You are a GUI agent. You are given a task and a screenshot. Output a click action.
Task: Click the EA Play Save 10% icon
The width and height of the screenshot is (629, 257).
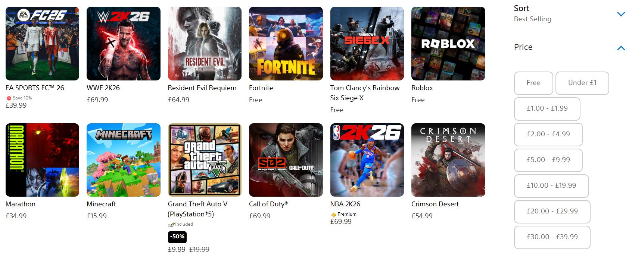[x=9, y=98]
